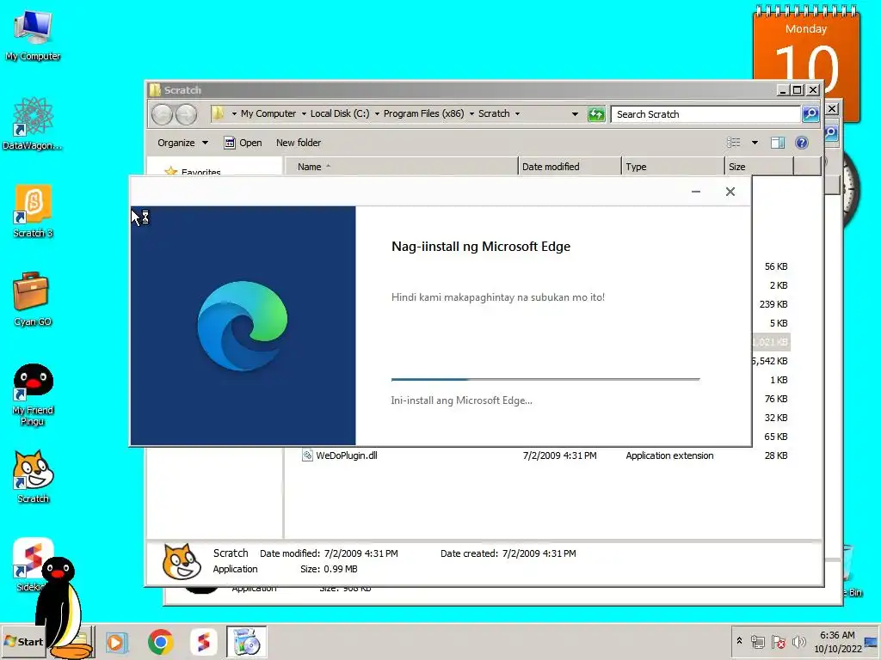Select the installer disc icon on the taskbar
Screen dimensions: 881x660
[x=247, y=642]
